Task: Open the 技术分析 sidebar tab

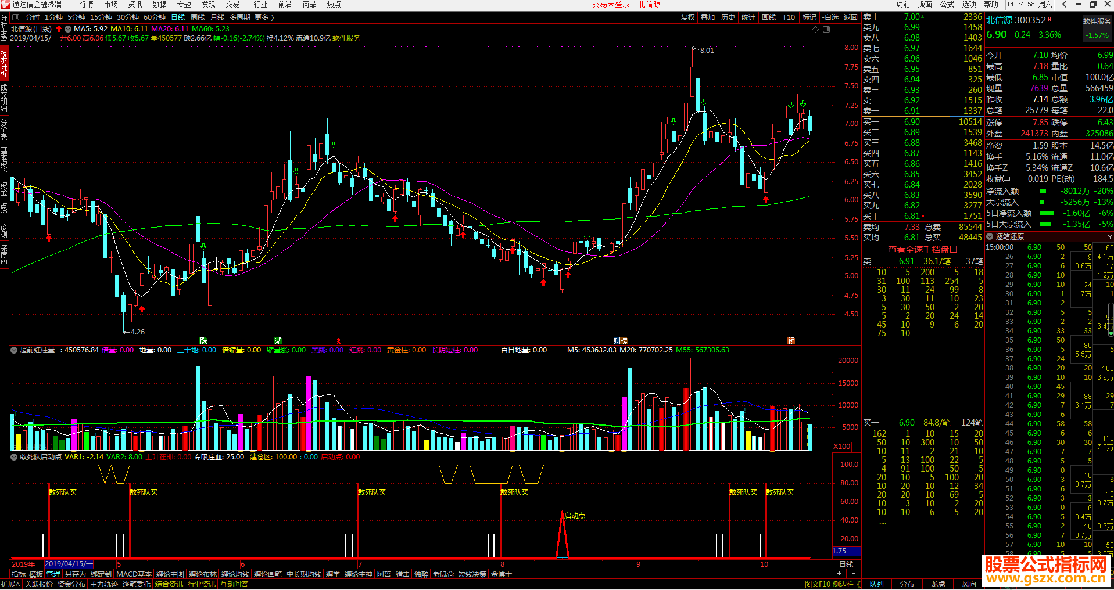Action: click(x=4, y=63)
